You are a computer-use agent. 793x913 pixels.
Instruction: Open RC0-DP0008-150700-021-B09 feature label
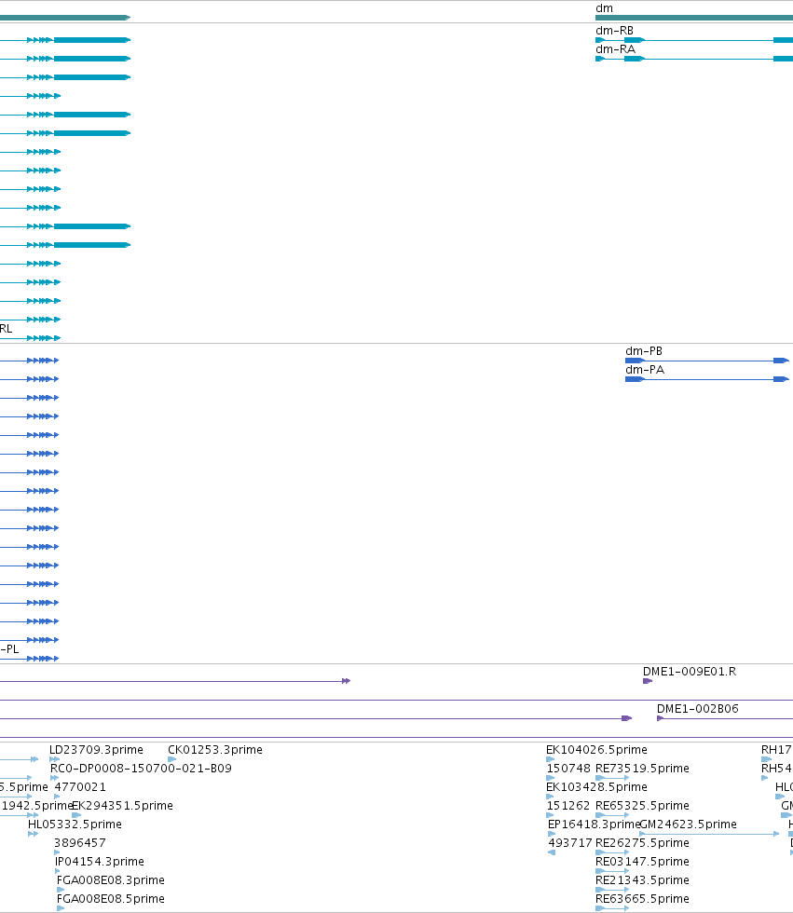pos(141,769)
